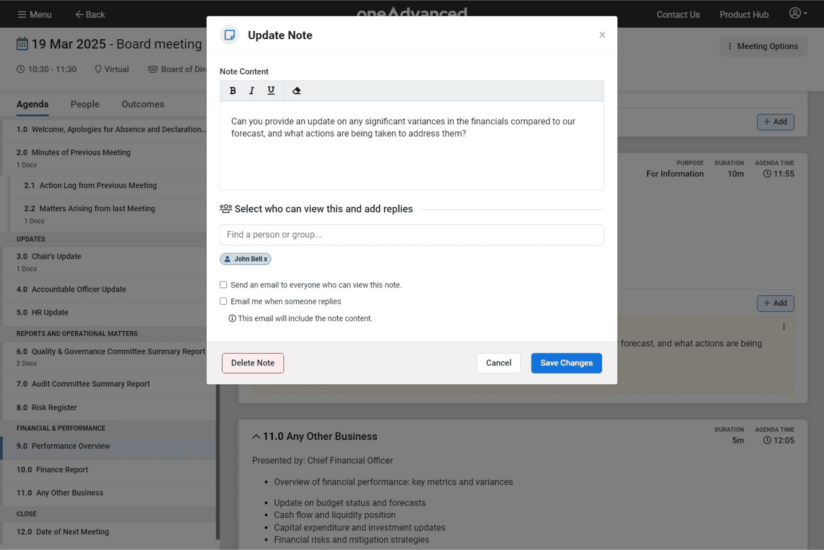Screen dimensions: 824x550
Task: Click the three-dot note options icon
Action: click(783, 327)
